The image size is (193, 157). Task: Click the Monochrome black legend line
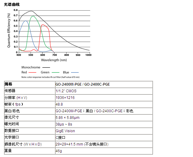(x=46, y=67)
